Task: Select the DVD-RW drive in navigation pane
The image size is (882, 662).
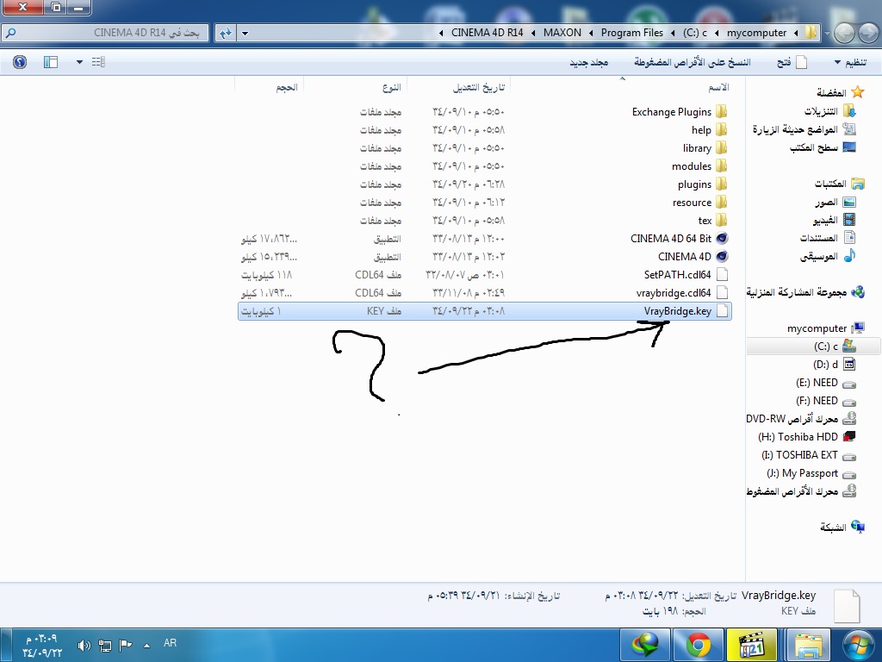Action: pyautogui.click(x=801, y=419)
